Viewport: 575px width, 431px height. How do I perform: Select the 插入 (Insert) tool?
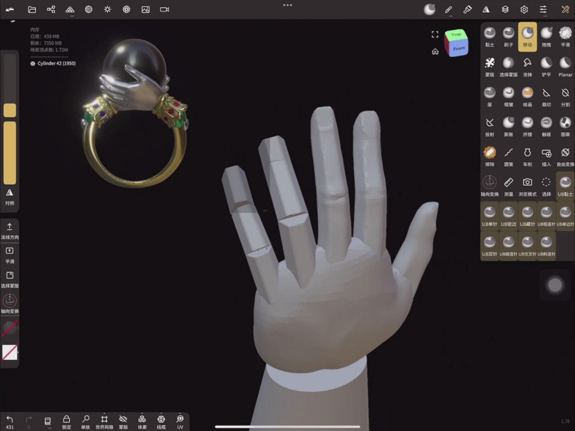click(546, 157)
